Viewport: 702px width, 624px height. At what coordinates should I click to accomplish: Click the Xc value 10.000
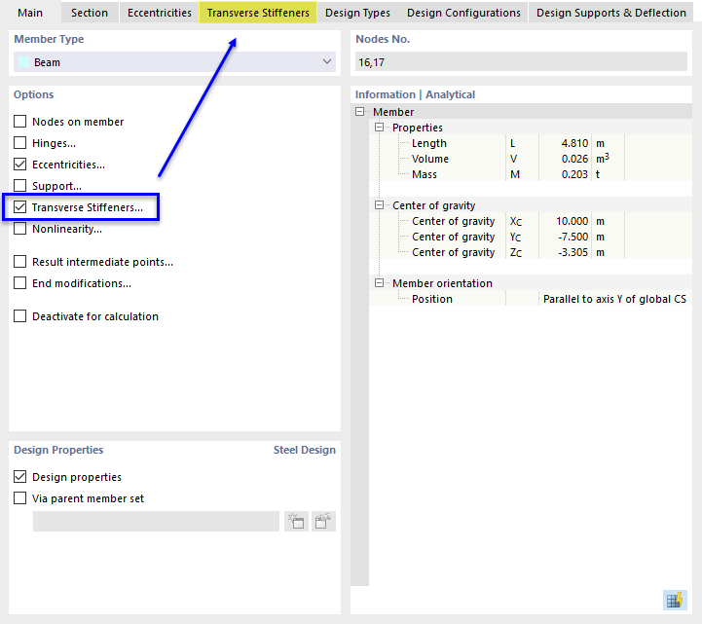[x=572, y=221]
